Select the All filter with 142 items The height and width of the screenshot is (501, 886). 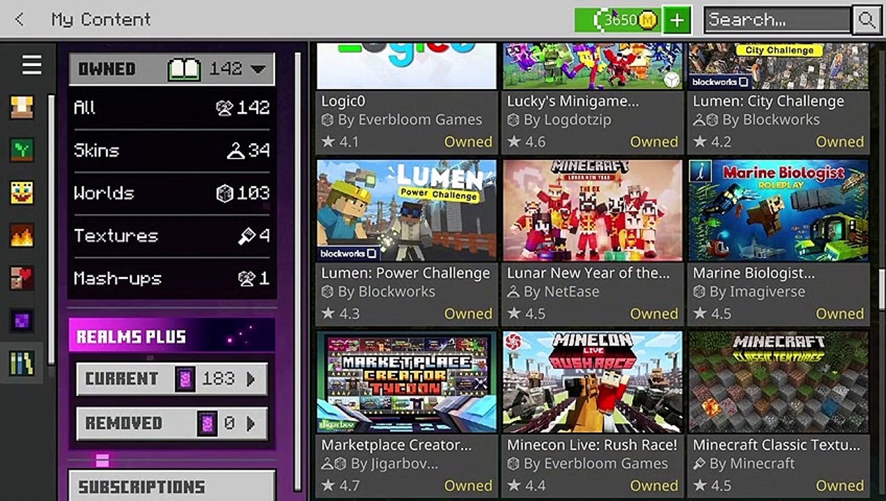tap(171, 108)
